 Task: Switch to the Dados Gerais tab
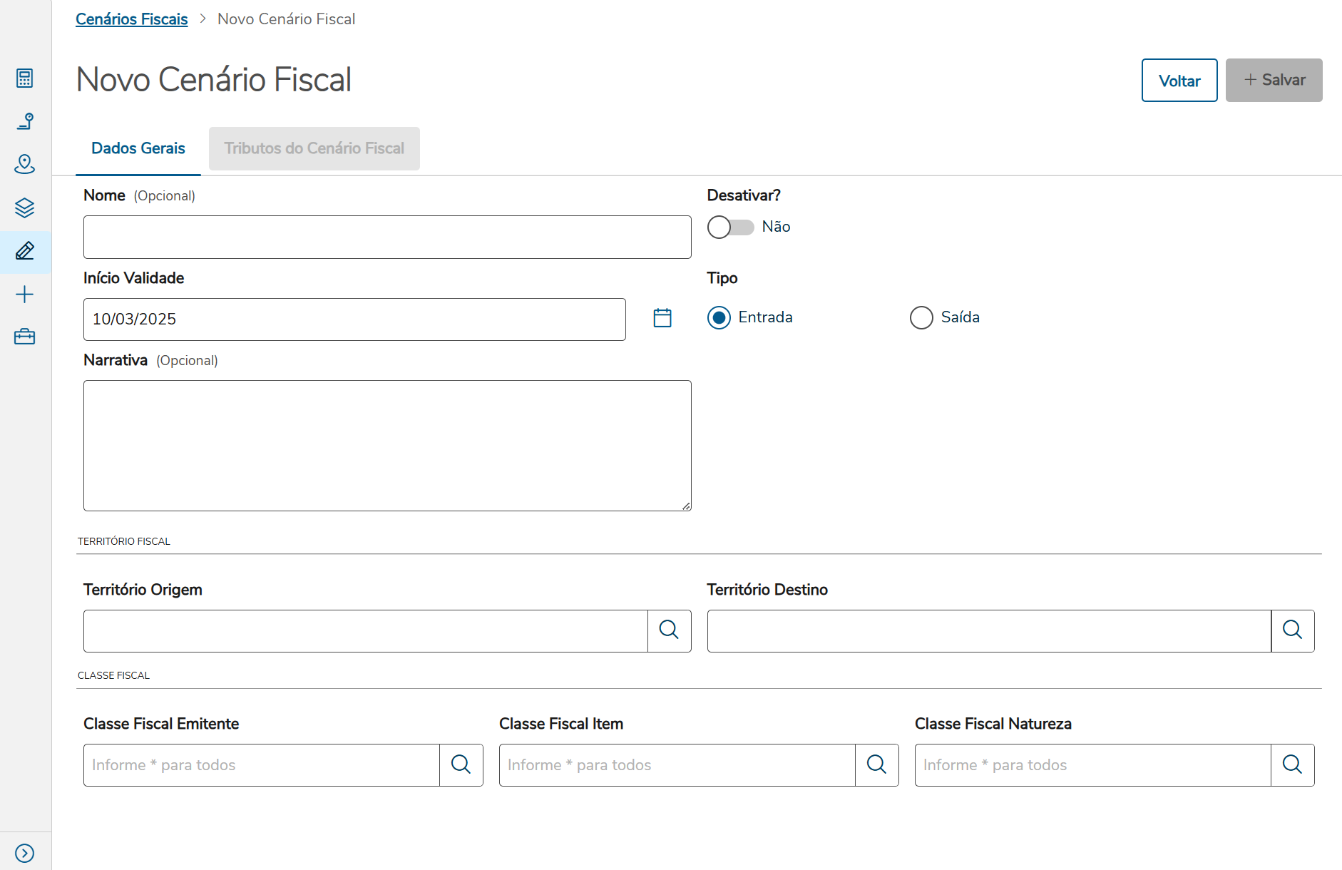click(138, 148)
